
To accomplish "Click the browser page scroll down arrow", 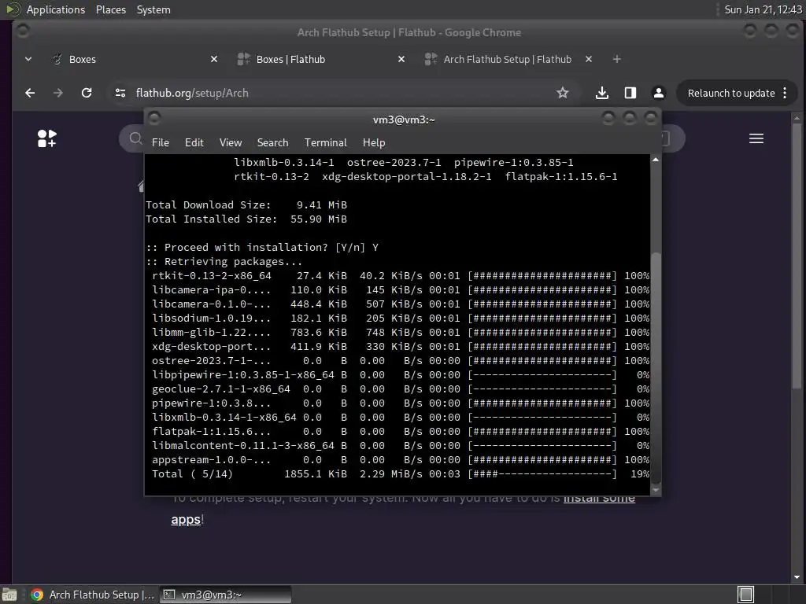I will coord(797,577).
